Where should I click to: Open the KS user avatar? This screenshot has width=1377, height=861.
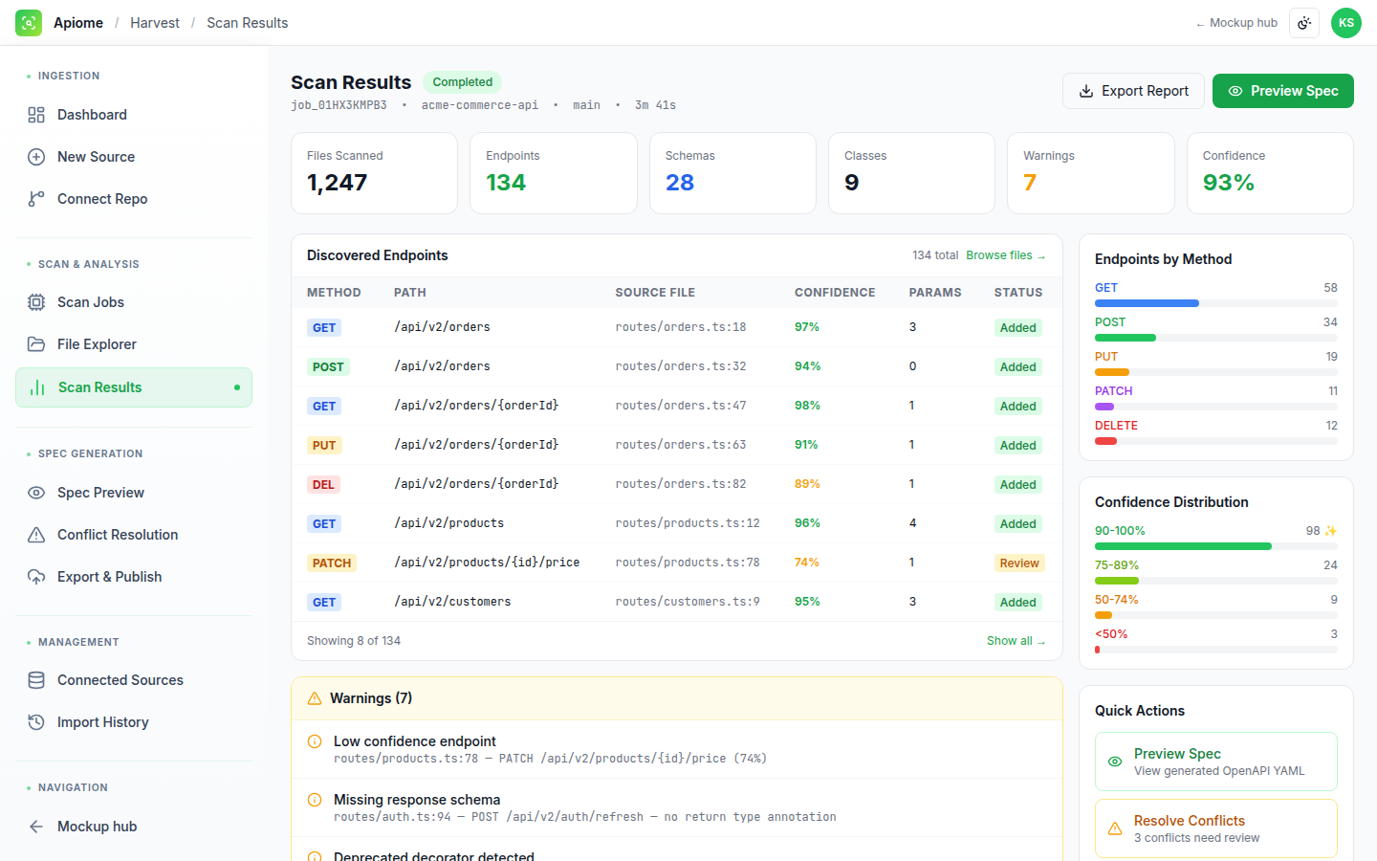pyautogui.click(x=1346, y=23)
